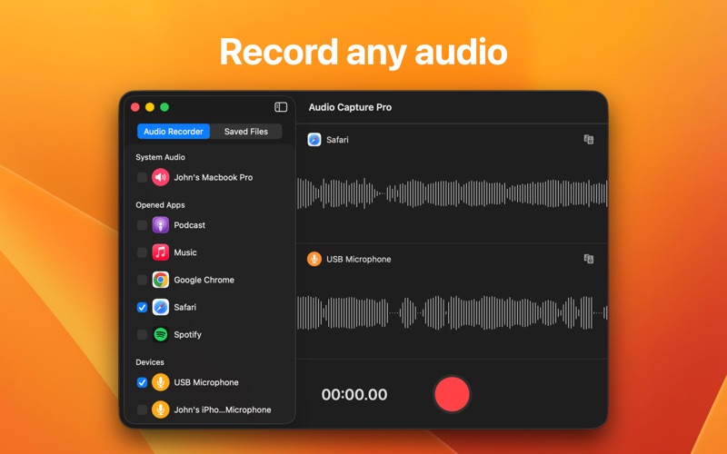Image resolution: width=727 pixels, height=454 pixels.
Task: Click the Safari icon in the sidebar
Action: pos(161,307)
